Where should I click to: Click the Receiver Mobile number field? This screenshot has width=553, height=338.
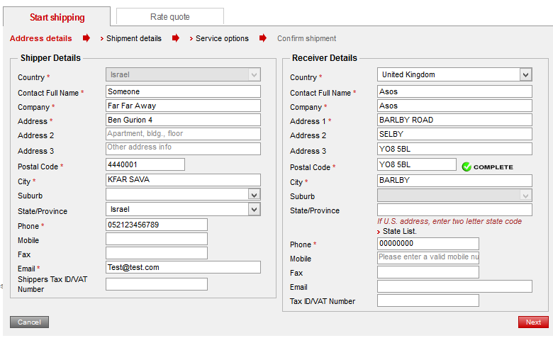[428, 257]
